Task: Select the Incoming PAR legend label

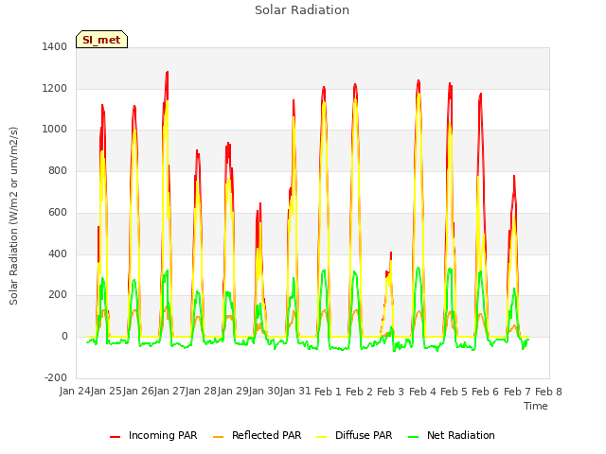Action: 163,435
